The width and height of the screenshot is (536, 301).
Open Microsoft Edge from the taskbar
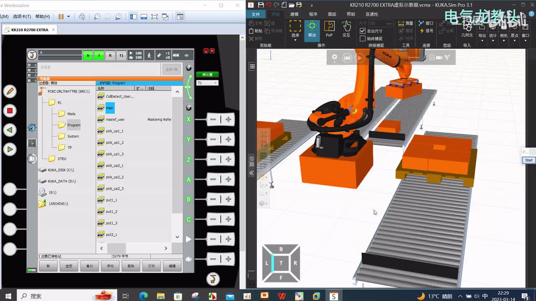(143, 296)
